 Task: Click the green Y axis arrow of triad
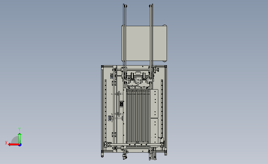pos(20,138)
